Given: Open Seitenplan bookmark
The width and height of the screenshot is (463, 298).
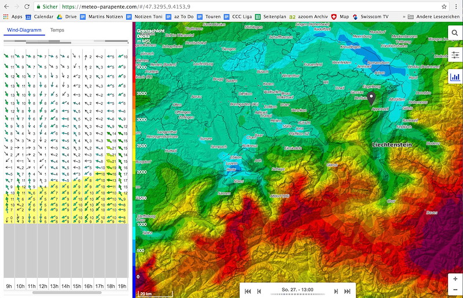Looking at the screenshot, I should tap(270, 17).
